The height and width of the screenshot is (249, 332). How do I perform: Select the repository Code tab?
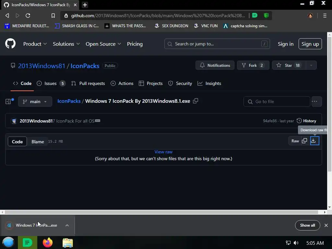tap(22, 83)
